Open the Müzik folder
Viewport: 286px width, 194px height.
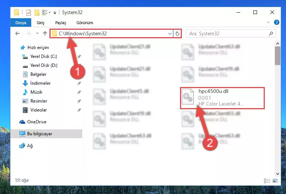[x=32, y=92]
